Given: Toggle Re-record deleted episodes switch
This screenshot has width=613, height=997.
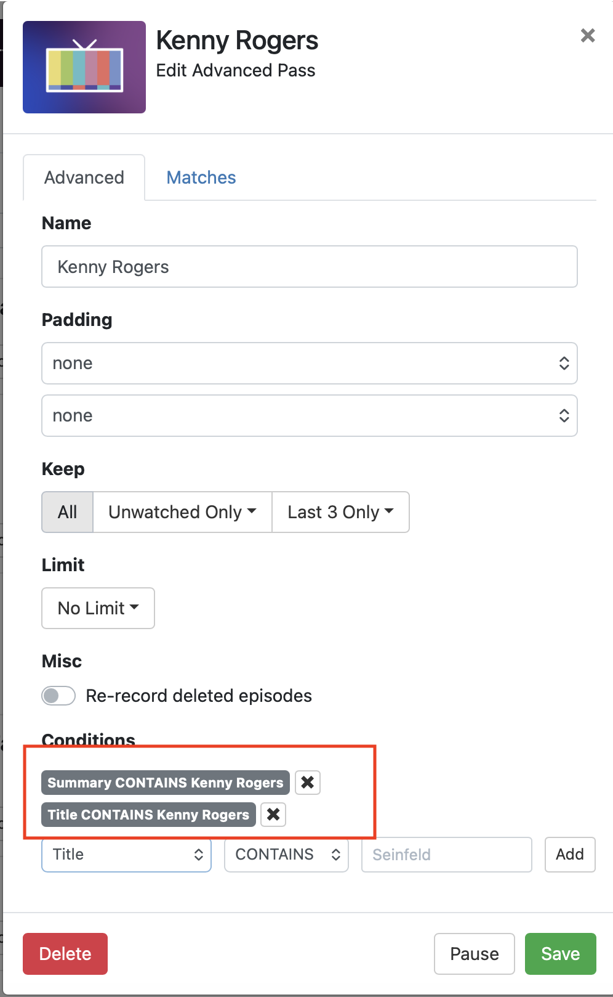Looking at the screenshot, I should click(x=58, y=696).
